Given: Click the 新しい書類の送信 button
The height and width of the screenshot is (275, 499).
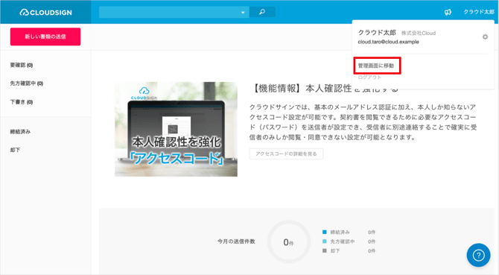Looking at the screenshot, I should tap(45, 37).
